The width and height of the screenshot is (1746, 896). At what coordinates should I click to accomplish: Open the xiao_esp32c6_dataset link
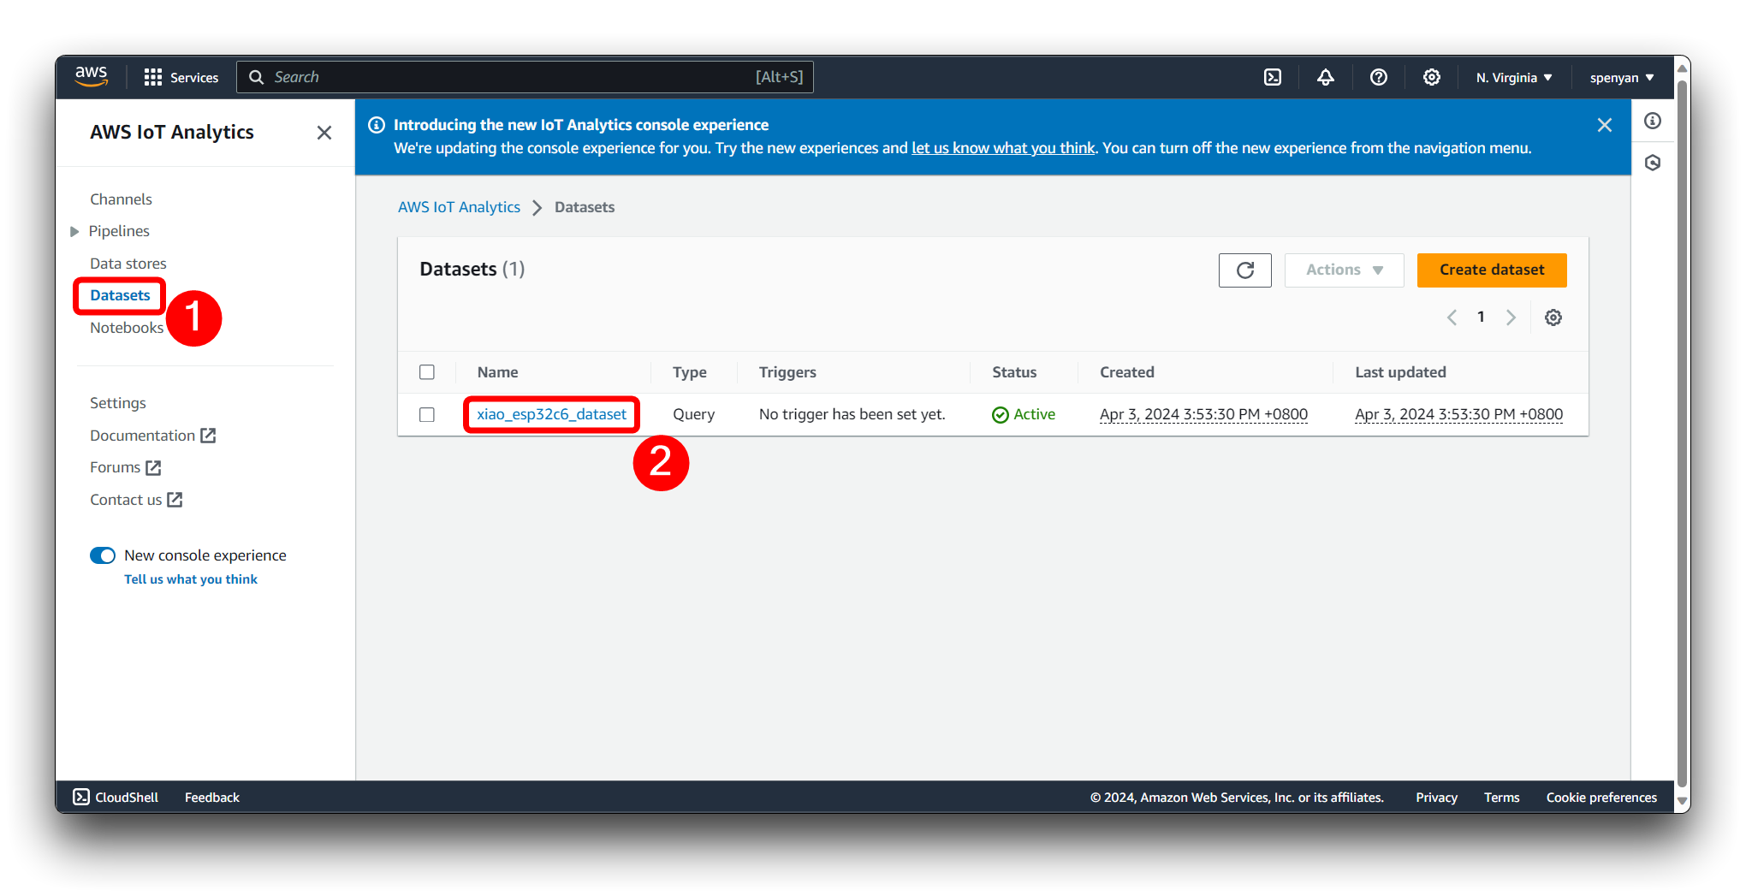(552, 414)
